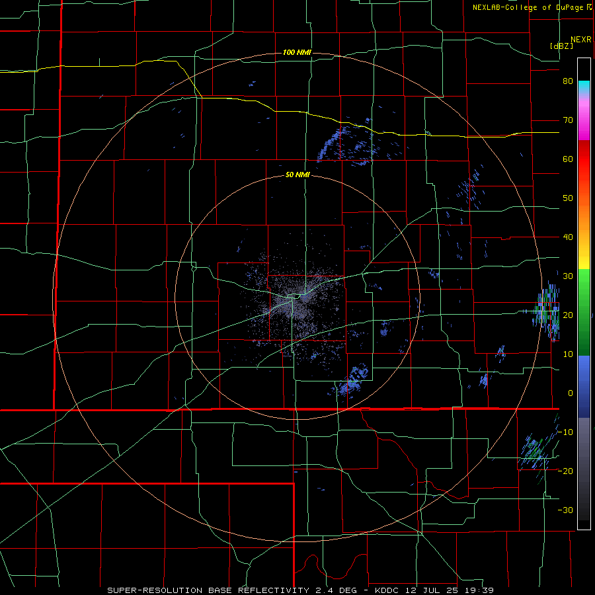Image resolution: width=595 pixels, height=595 pixels.
Task: Click the 20 value on the dBZ scale
Action: (x=568, y=315)
